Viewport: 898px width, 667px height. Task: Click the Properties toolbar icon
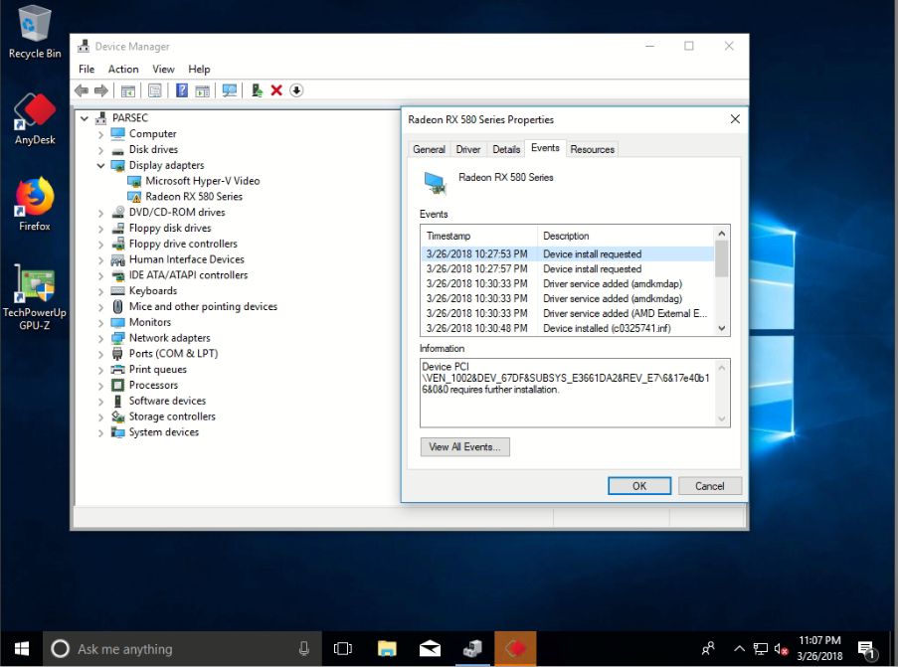tap(154, 90)
